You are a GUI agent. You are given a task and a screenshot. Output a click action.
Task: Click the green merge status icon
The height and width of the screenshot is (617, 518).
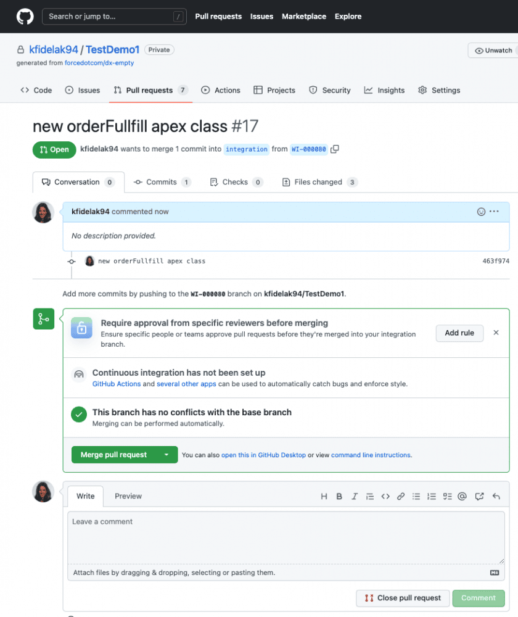click(44, 319)
